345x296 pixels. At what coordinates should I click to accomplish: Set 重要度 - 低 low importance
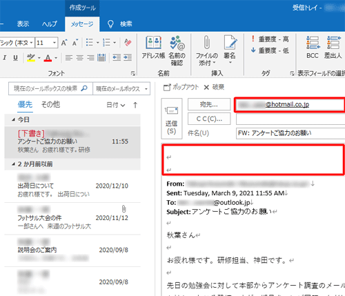click(270, 50)
